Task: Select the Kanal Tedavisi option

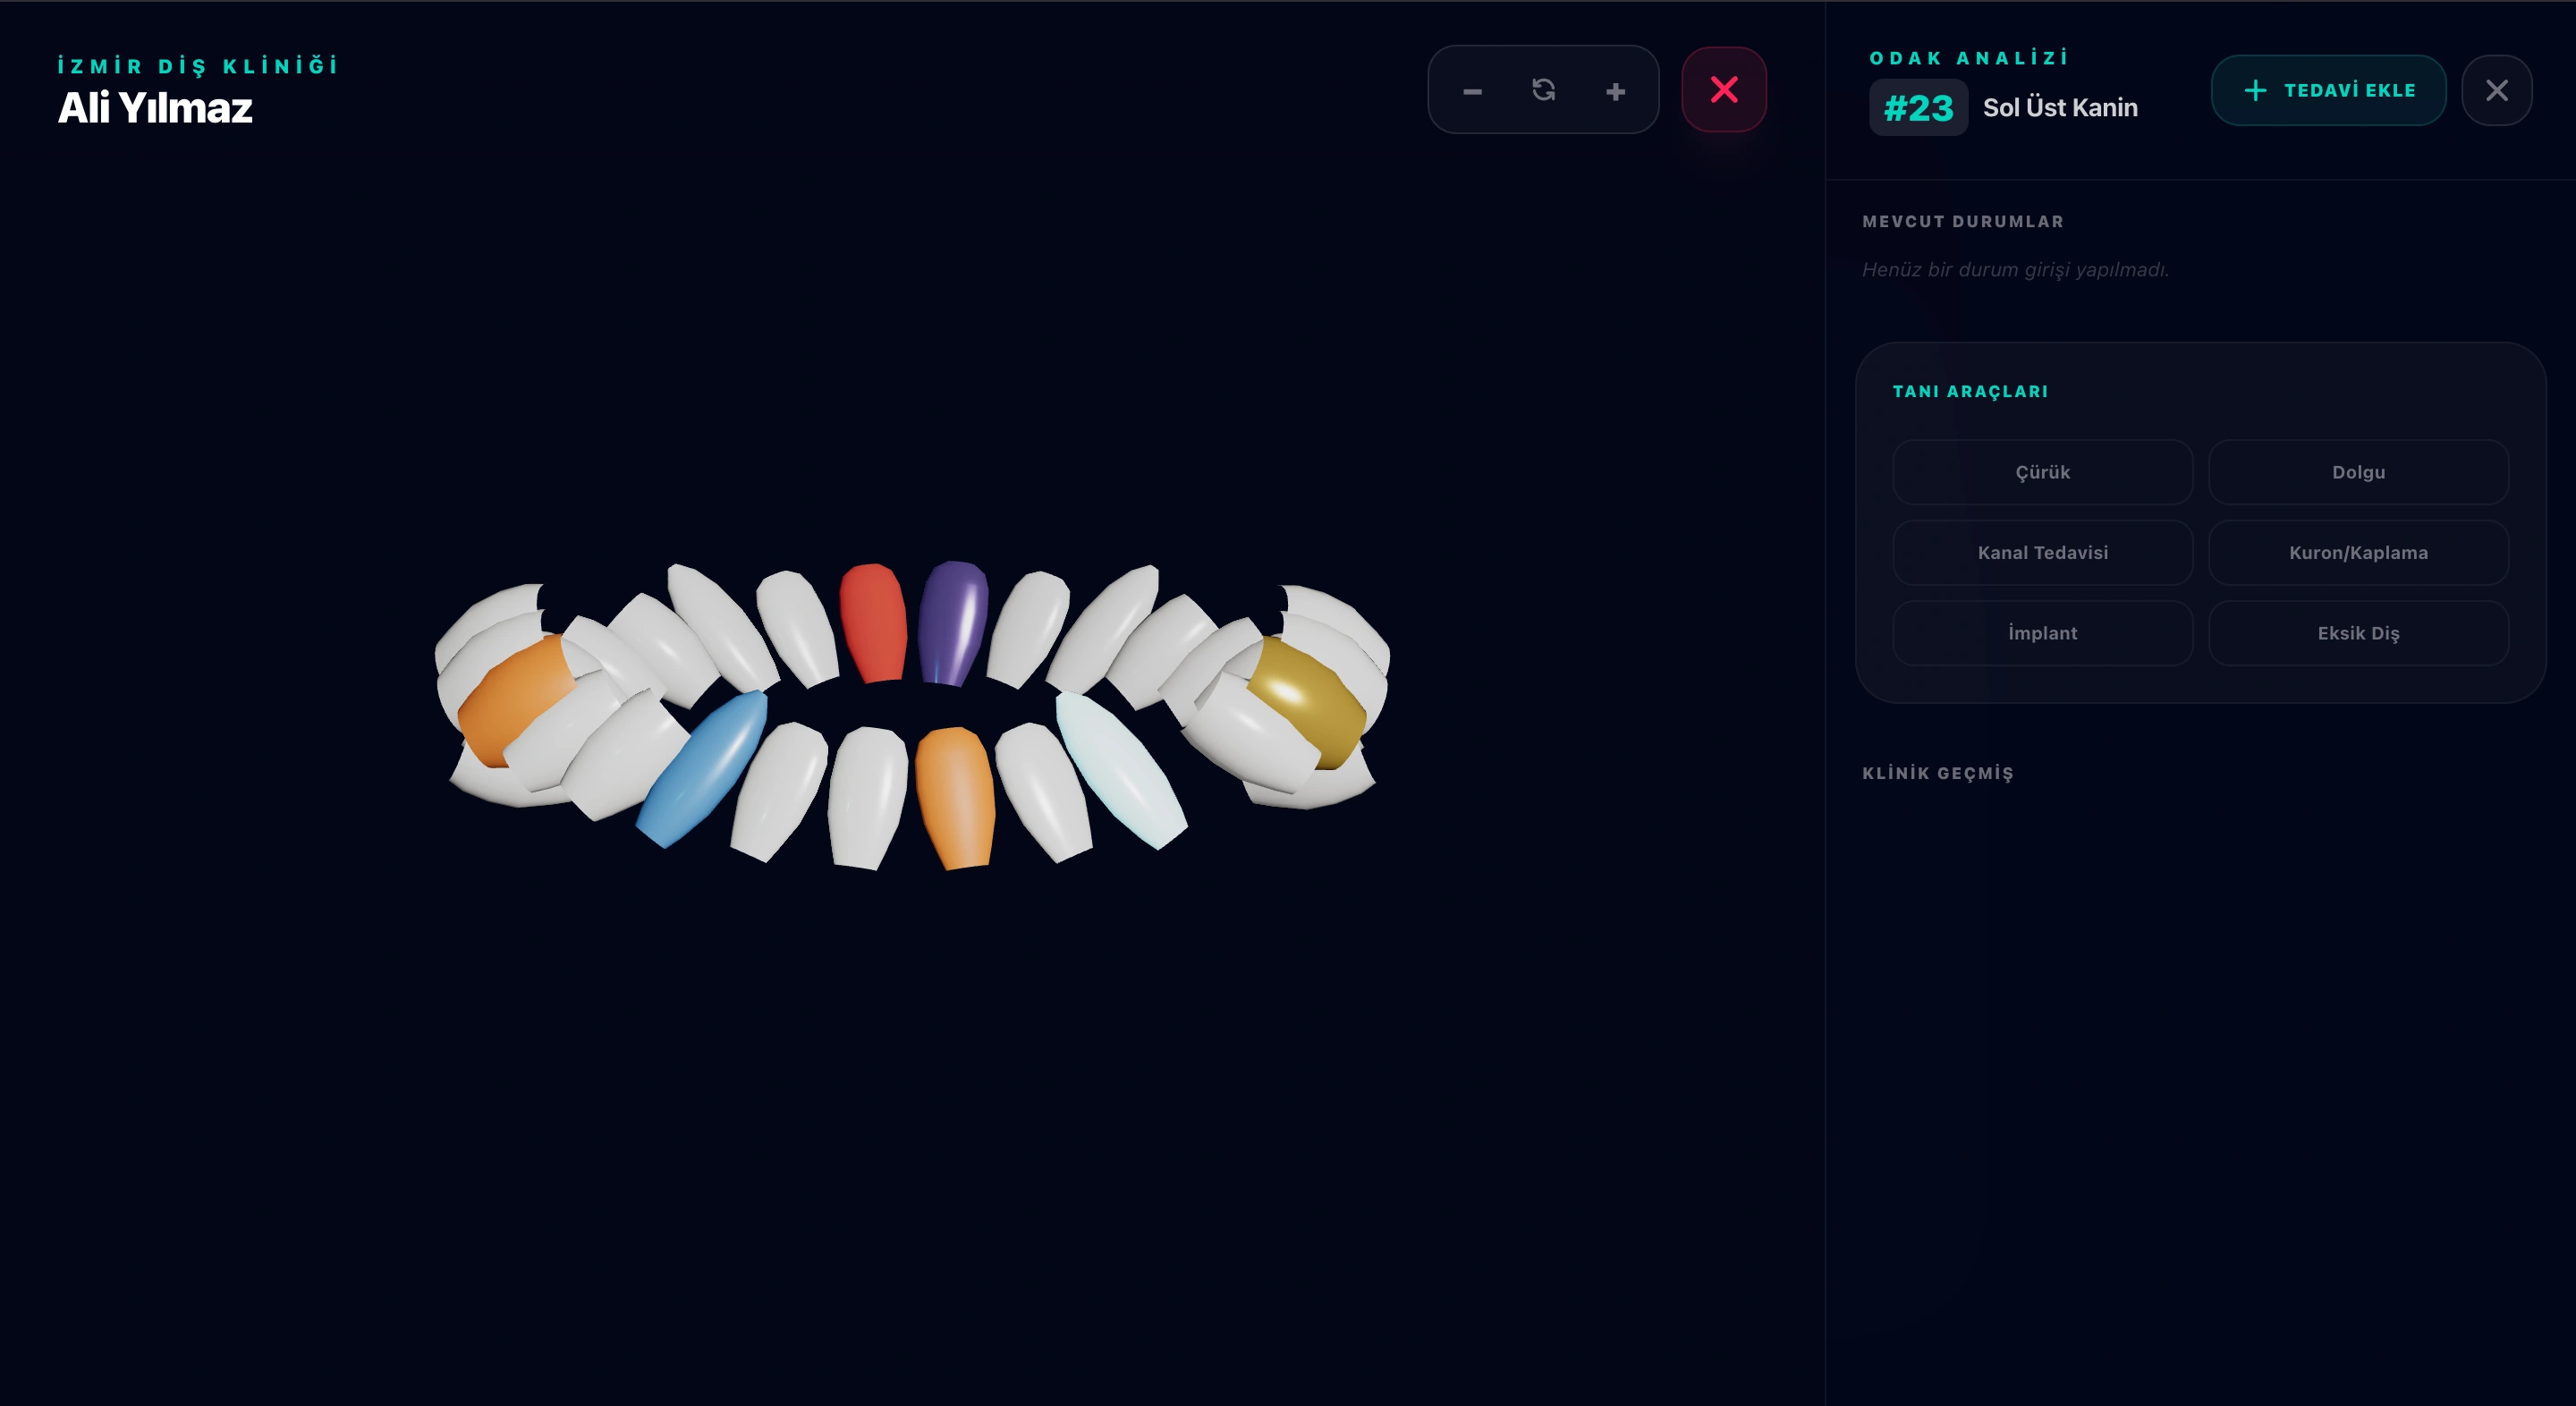Action: click(2042, 552)
